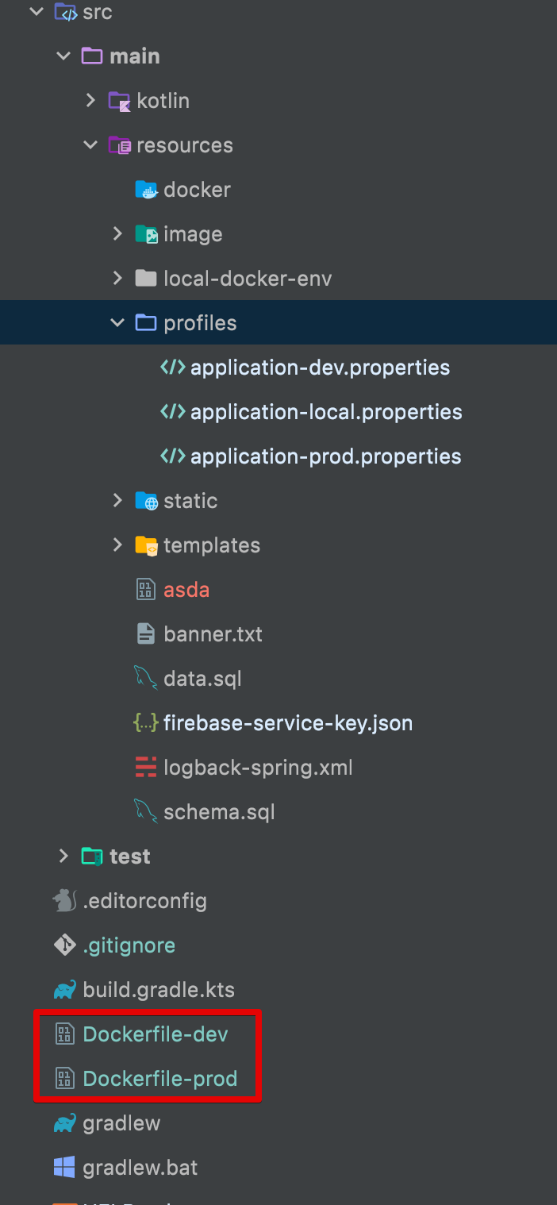
Task: Click the git icon beside .gitignore
Action: coord(65,945)
